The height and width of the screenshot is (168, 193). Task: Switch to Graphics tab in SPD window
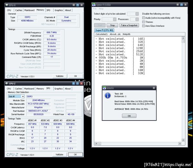point(59,89)
